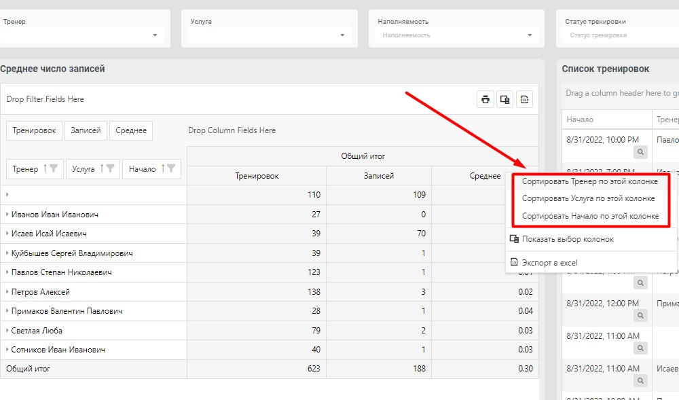679x400 pixels.
Task: Click the Тренировок column header in pivot grid
Action: pos(257,176)
